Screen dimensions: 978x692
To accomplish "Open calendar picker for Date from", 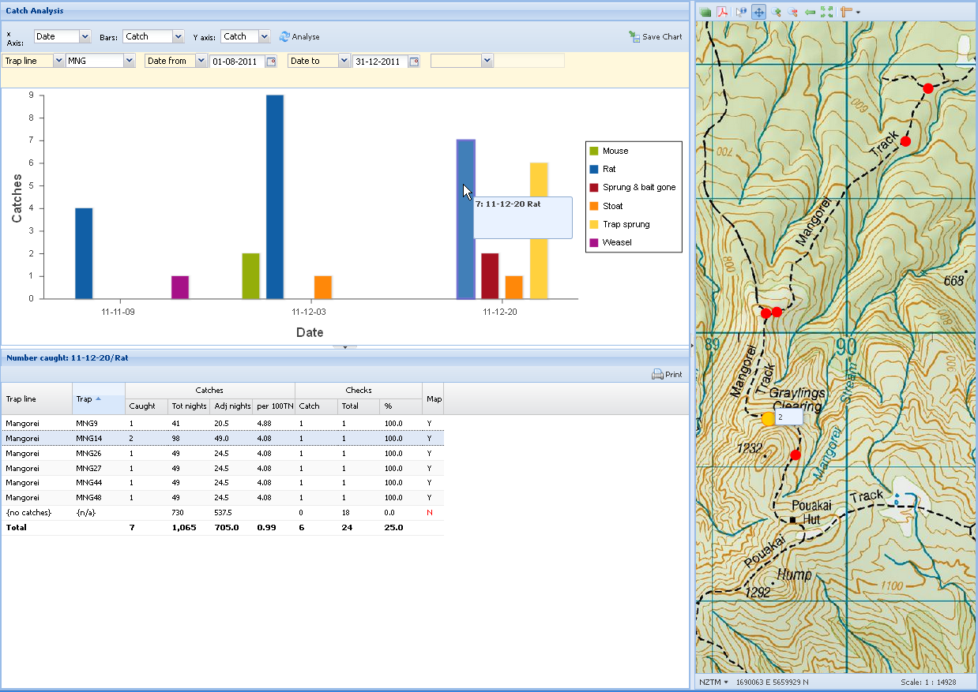I will [270, 62].
